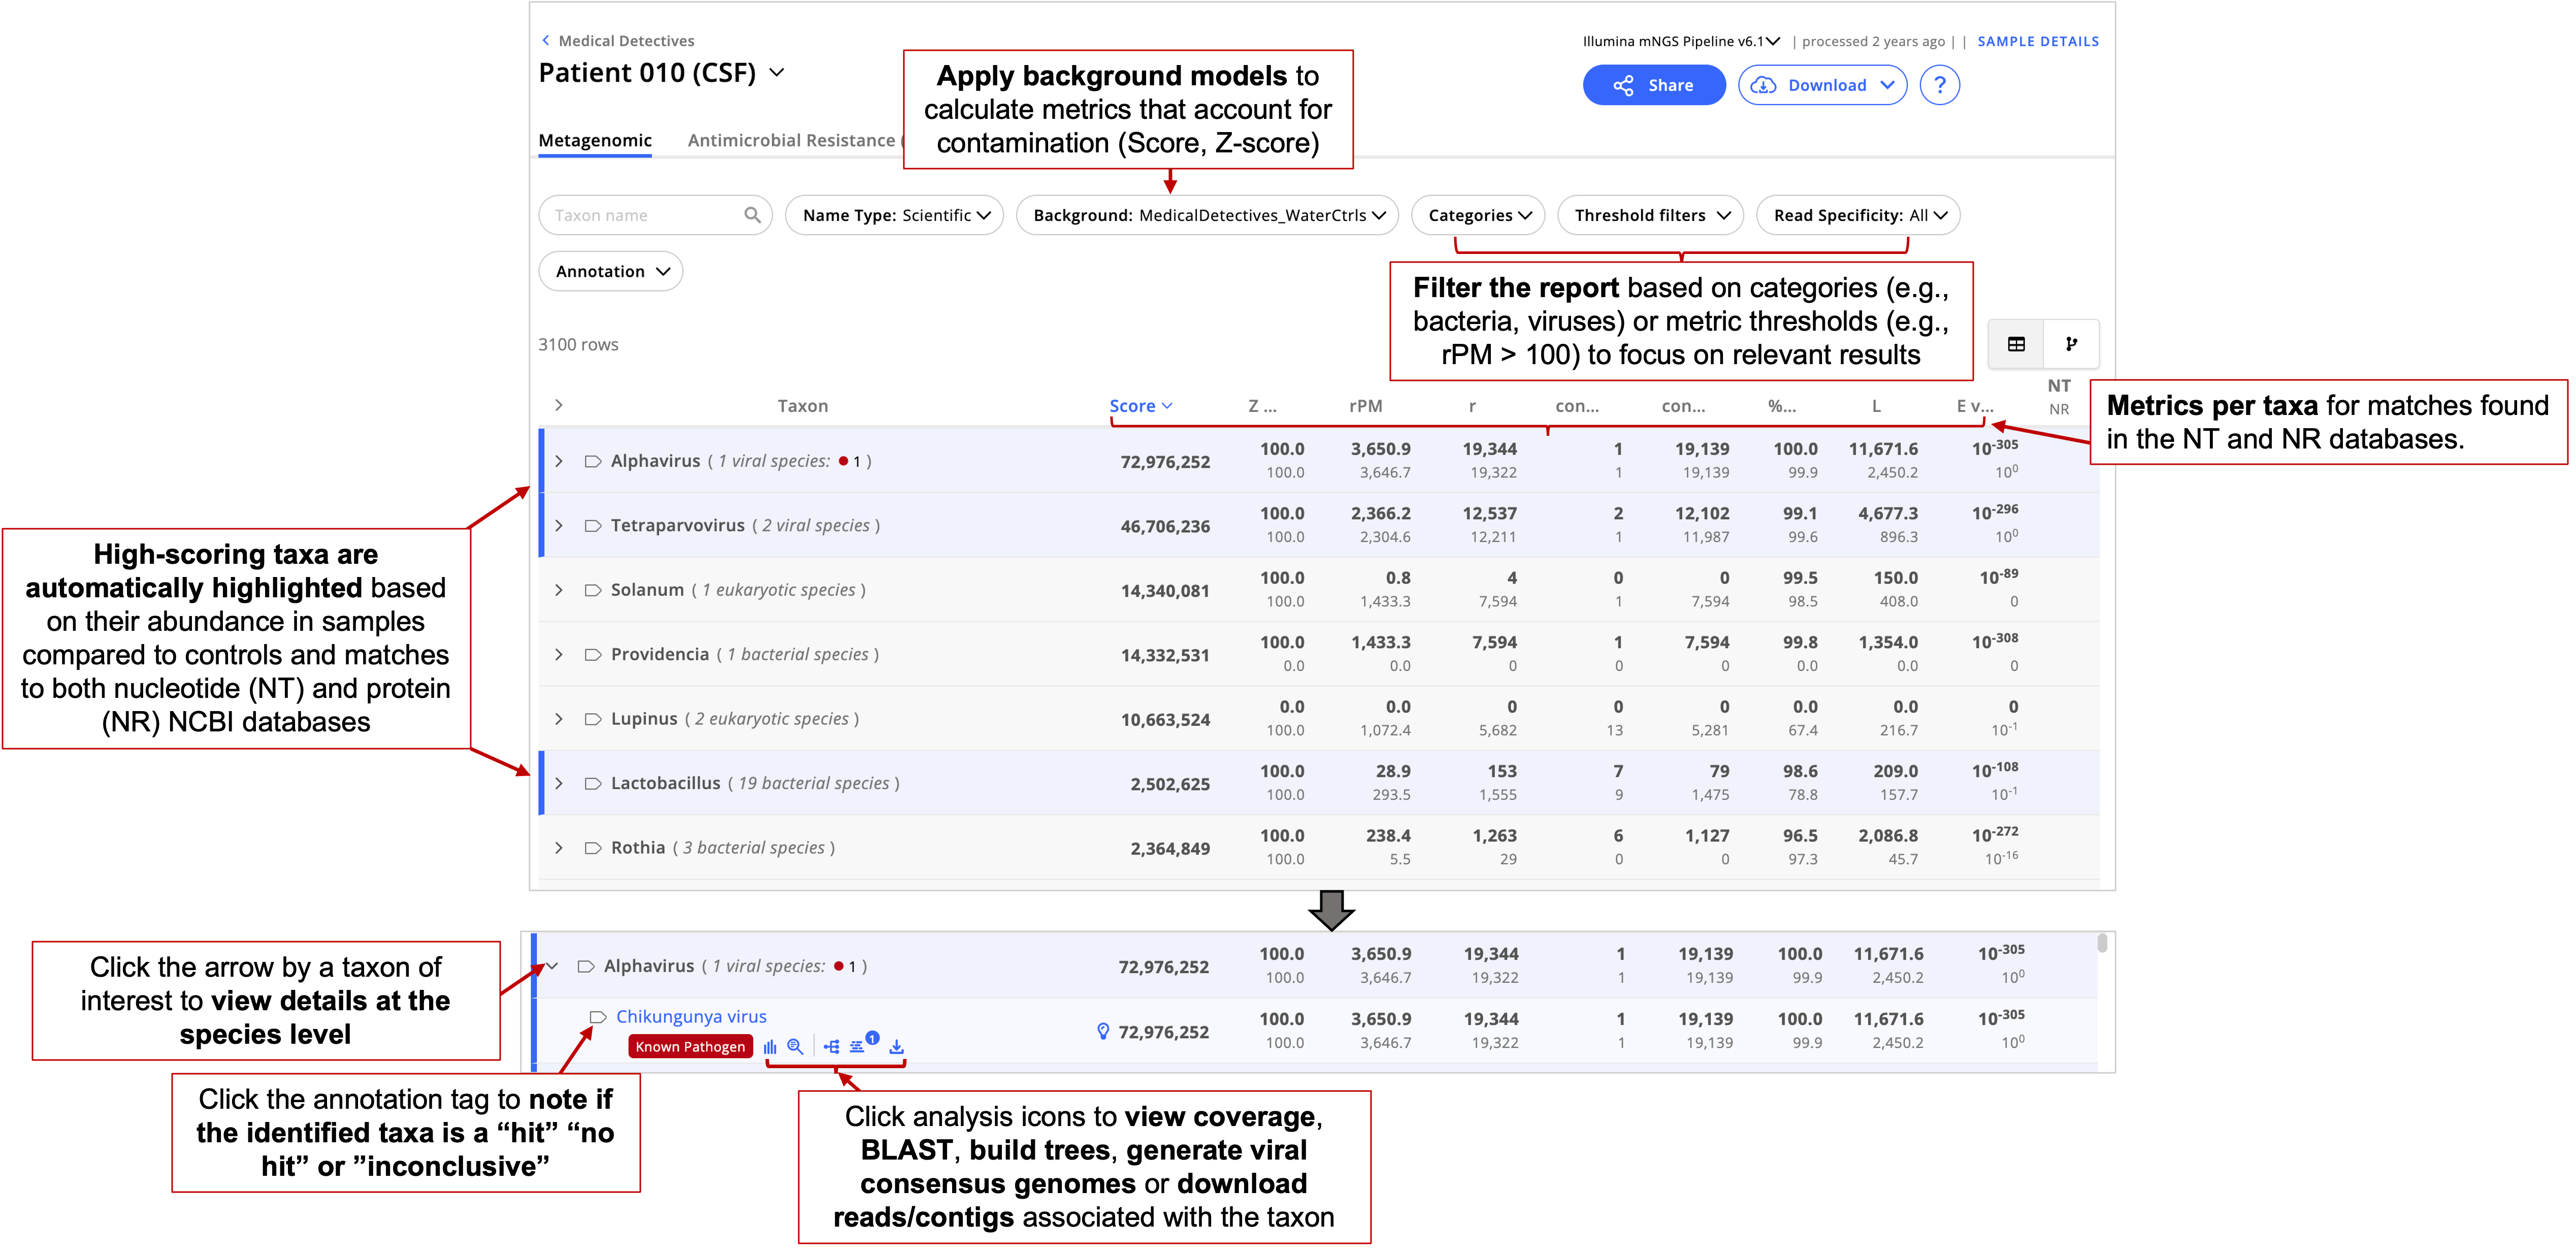
Task: Open the phylogenetic tree icon
Action: tap(831, 1047)
